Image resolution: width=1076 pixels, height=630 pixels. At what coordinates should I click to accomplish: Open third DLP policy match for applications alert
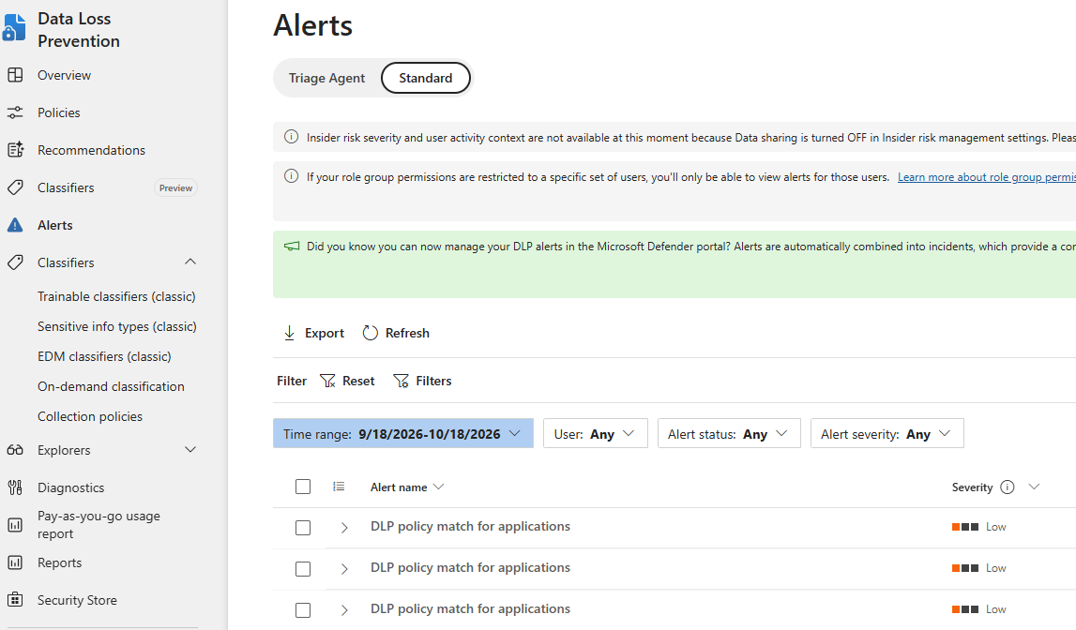470,608
